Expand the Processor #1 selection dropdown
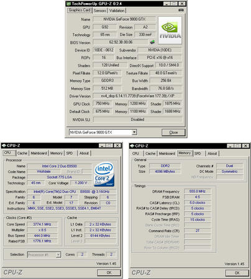 click(x=58, y=255)
